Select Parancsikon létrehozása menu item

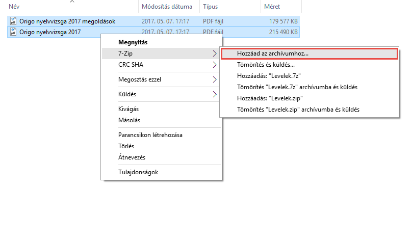pyautogui.click(x=161, y=135)
